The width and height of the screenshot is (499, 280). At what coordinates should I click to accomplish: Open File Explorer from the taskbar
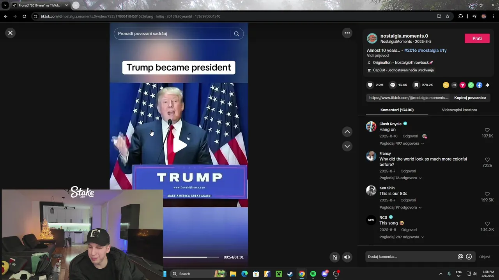[x=233, y=274]
